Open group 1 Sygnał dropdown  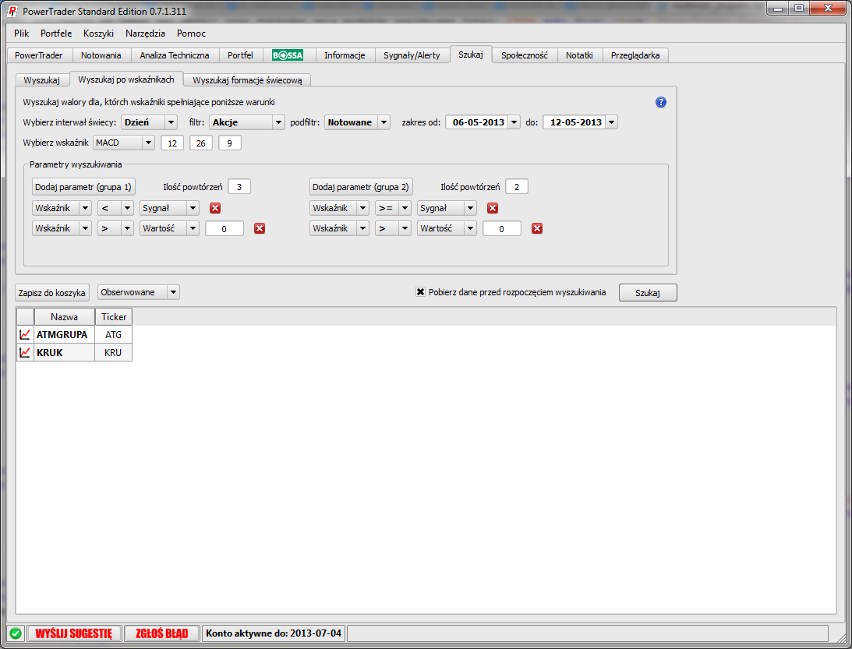click(x=169, y=208)
